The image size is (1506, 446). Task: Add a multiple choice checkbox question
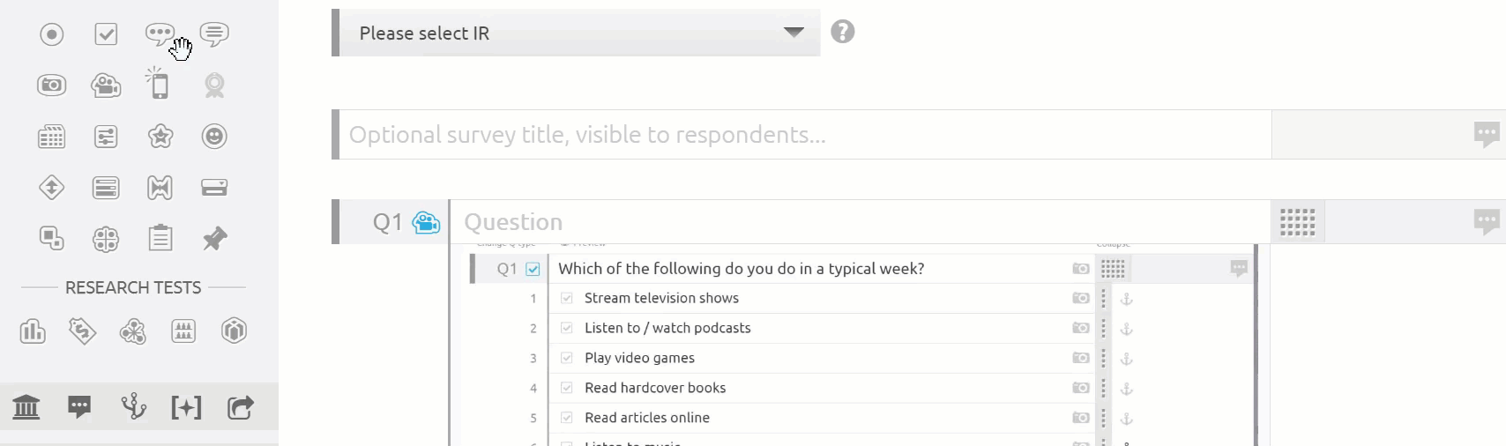pyautogui.click(x=106, y=34)
